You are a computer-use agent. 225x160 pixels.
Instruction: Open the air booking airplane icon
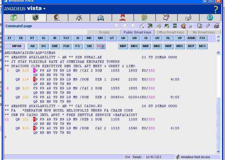click(x=79, y=17)
